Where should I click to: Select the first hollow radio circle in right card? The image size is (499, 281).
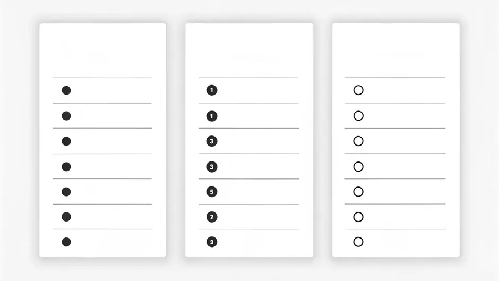358,90
